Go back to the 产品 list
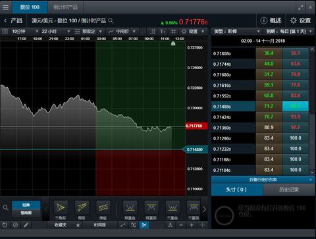The image size is (316, 239). (x=13, y=21)
